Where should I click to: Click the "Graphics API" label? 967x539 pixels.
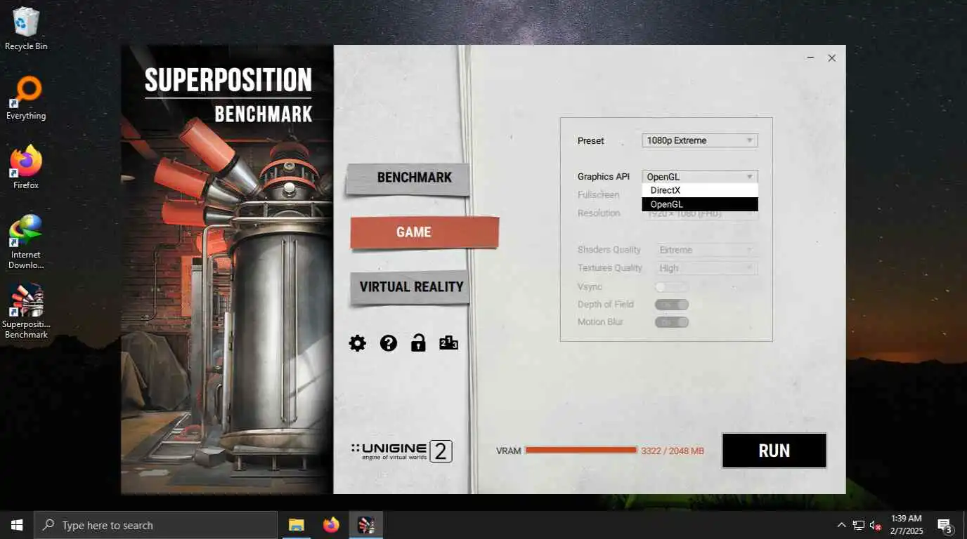pos(604,177)
